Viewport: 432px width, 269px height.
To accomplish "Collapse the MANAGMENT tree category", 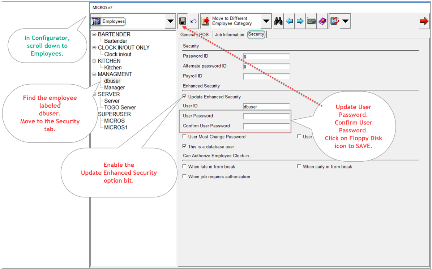I will 94,74.
